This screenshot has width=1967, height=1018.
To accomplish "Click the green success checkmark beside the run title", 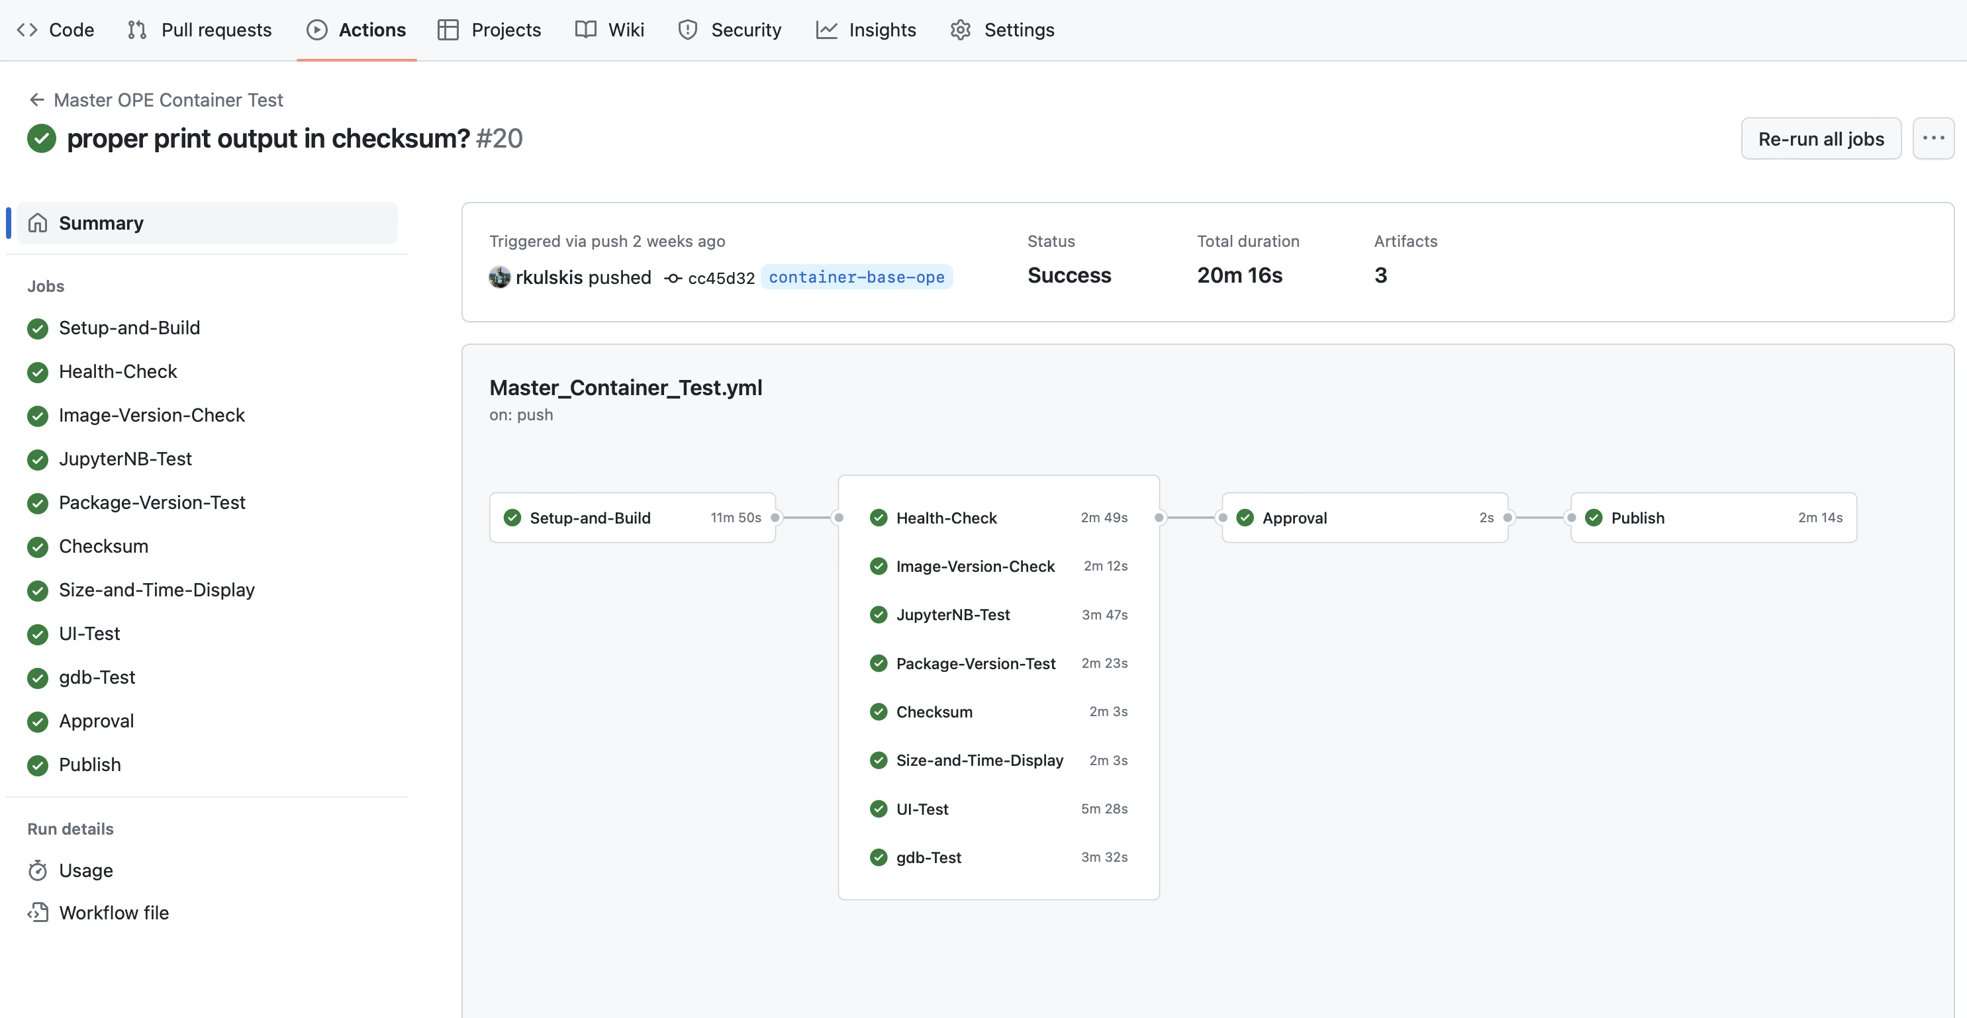I will click(x=42, y=138).
